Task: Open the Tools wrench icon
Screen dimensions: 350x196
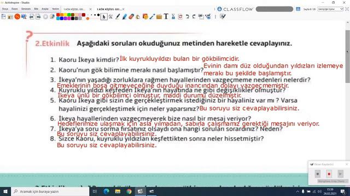Action: [110, 17]
